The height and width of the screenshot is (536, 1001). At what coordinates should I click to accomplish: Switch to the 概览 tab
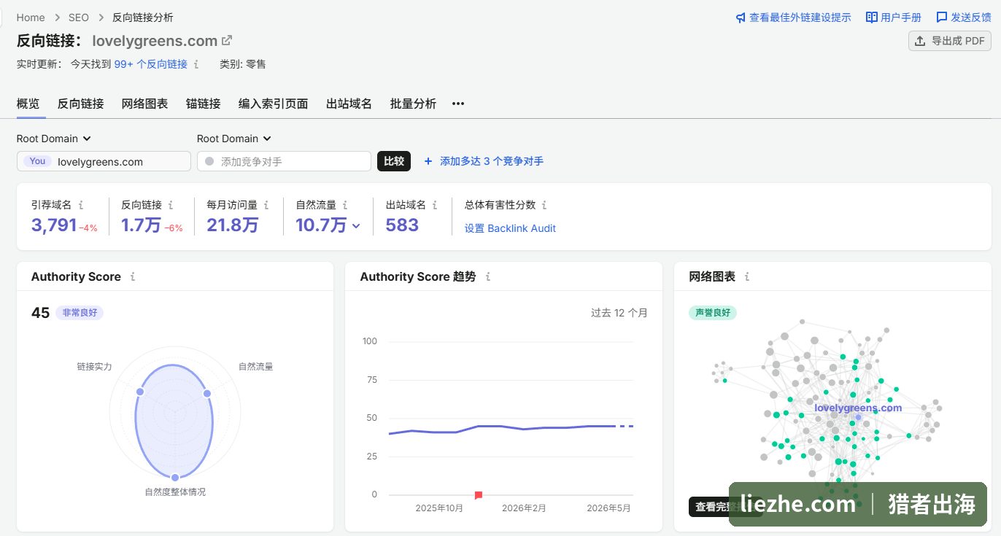[x=28, y=104]
